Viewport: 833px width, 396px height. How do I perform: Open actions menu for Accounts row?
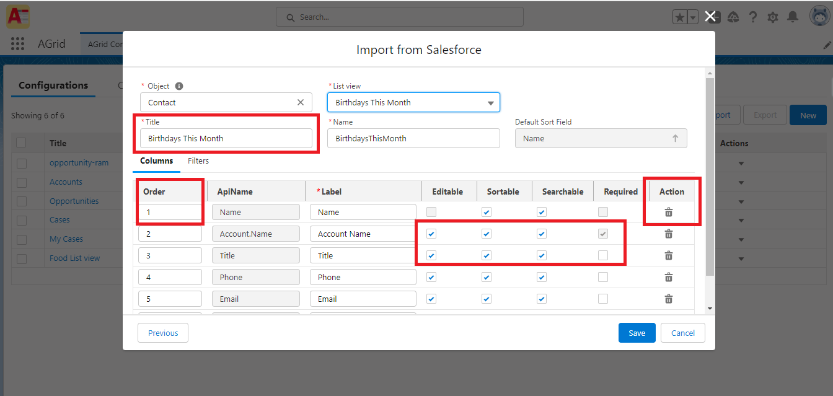tap(741, 182)
